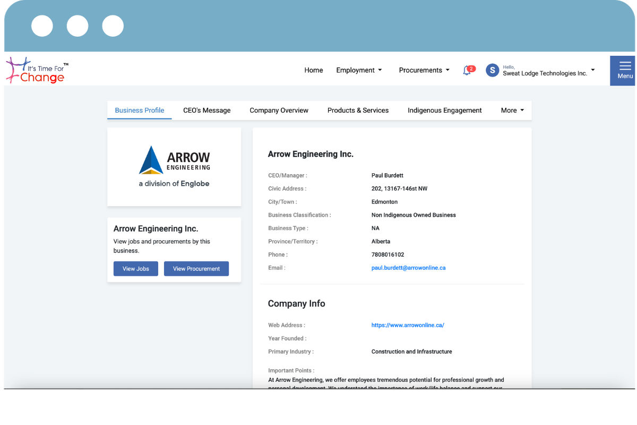This screenshot has width=637, height=425.
Task: Click the CEO name Paul Burdett
Action: tap(388, 175)
